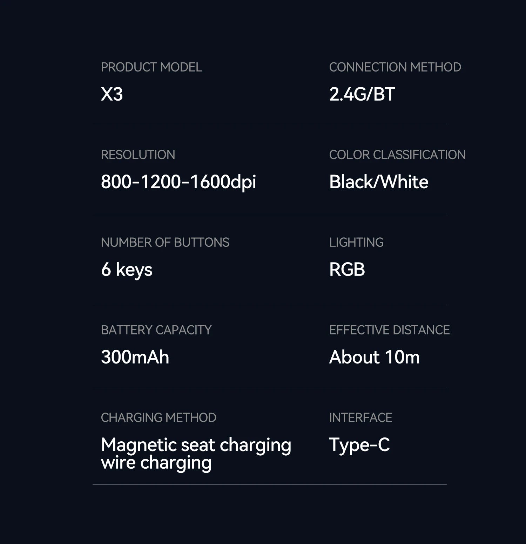This screenshot has width=526, height=544.
Task: Select the RGB lighting value
Action: [347, 270]
